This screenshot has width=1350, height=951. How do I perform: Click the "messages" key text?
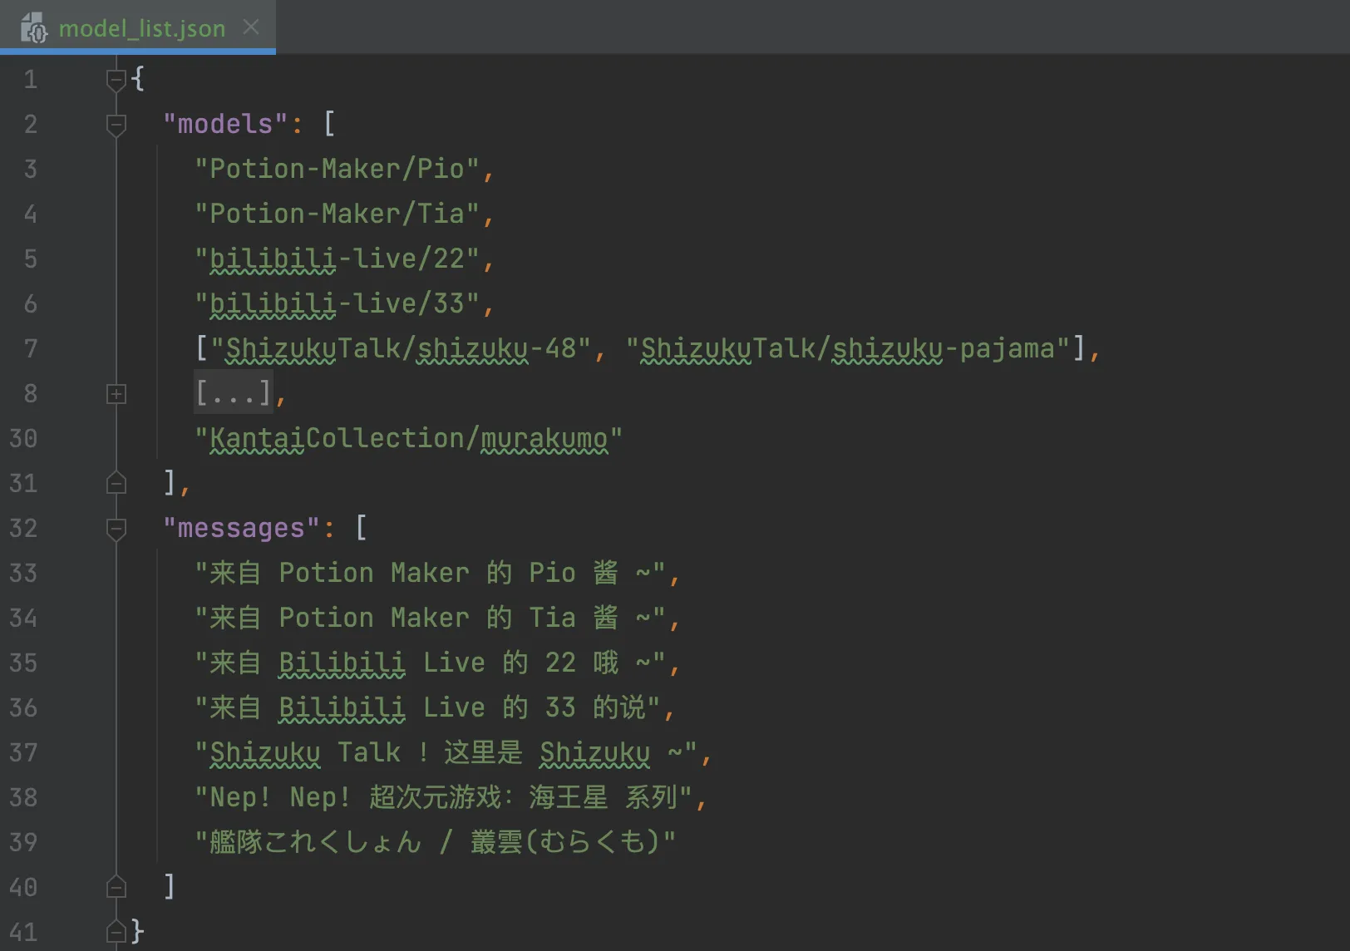point(241,529)
